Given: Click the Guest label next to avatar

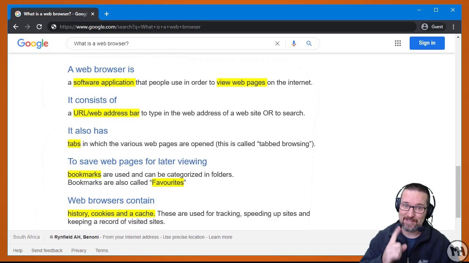Looking at the screenshot, I should (x=437, y=27).
